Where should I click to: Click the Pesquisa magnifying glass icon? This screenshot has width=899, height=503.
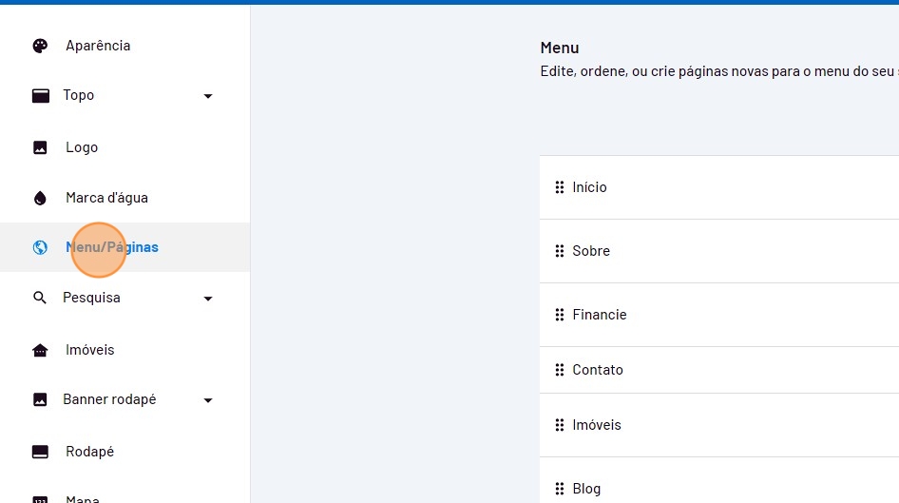click(x=40, y=298)
